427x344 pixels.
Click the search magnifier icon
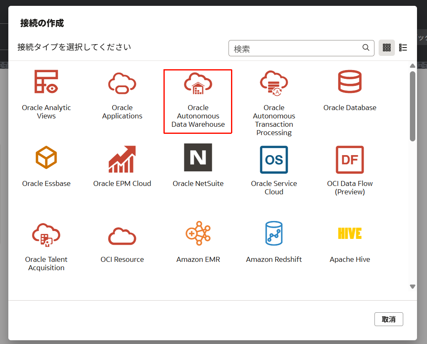[366, 48]
